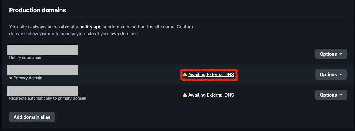
Task: Click chevron arrow in primary domain Options button
Action: (x=341, y=74)
